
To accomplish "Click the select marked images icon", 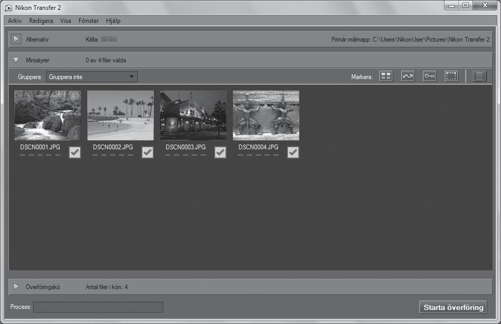I will click(407, 76).
